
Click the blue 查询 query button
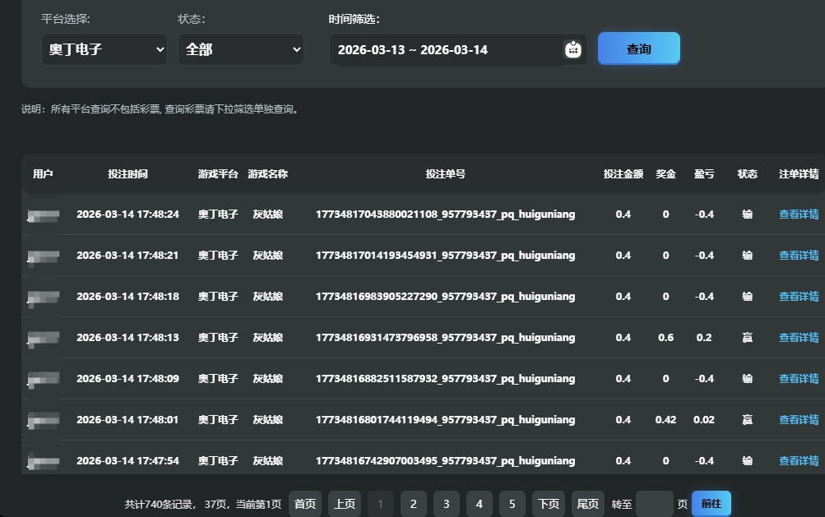pyautogui.click(x=638, y=48)
